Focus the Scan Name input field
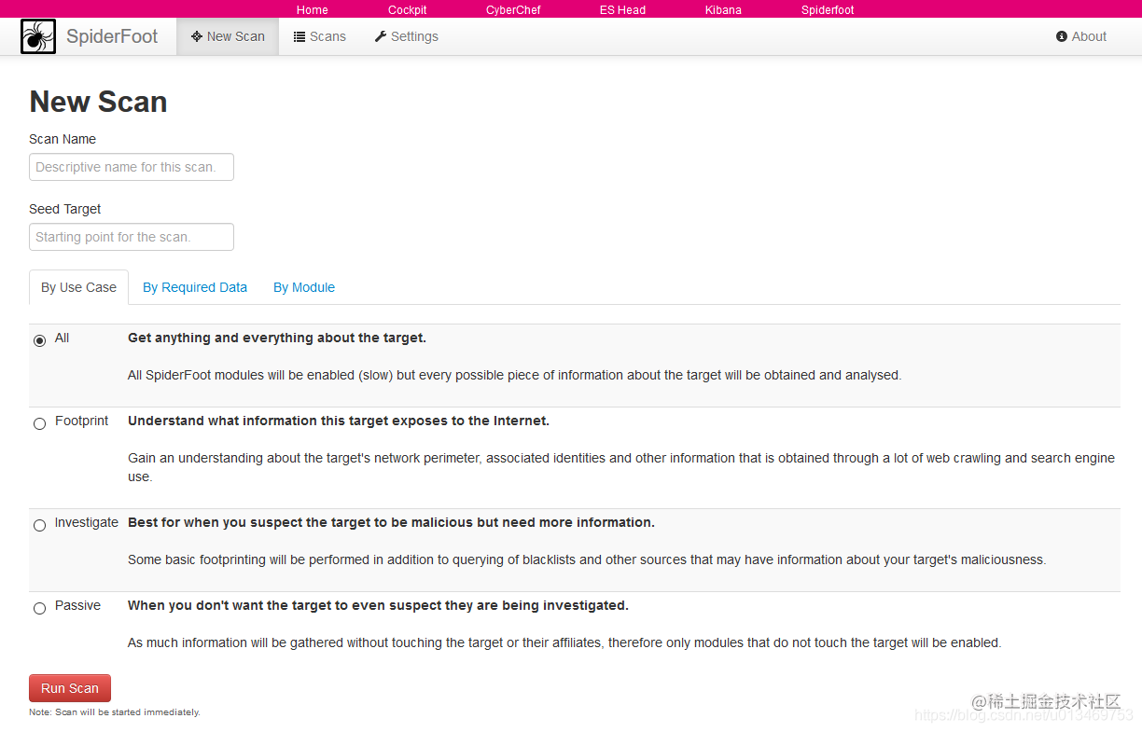Screen dimensions: 1142x732 (132, 167)
